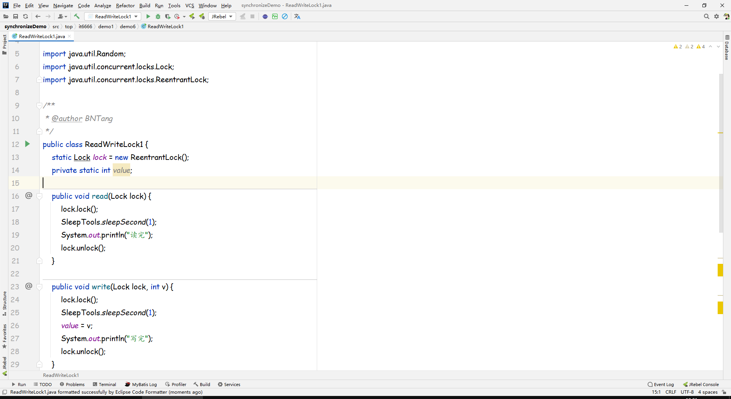Open the Structure side panel

point(5,303)
